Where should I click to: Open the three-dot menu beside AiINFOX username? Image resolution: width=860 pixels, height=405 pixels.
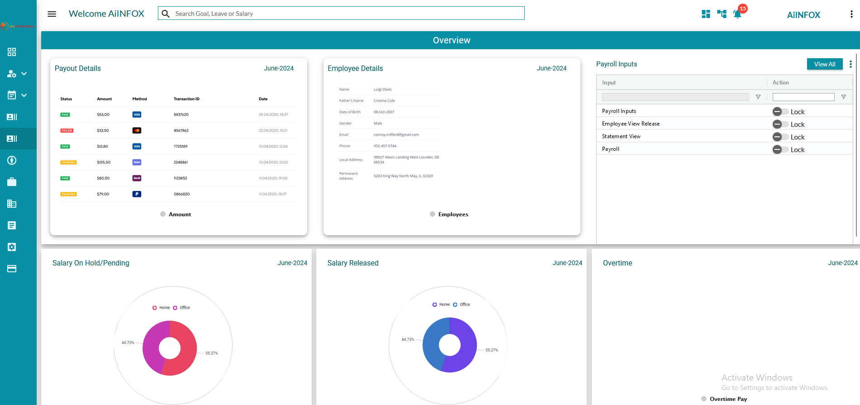(x=851, y=14)
